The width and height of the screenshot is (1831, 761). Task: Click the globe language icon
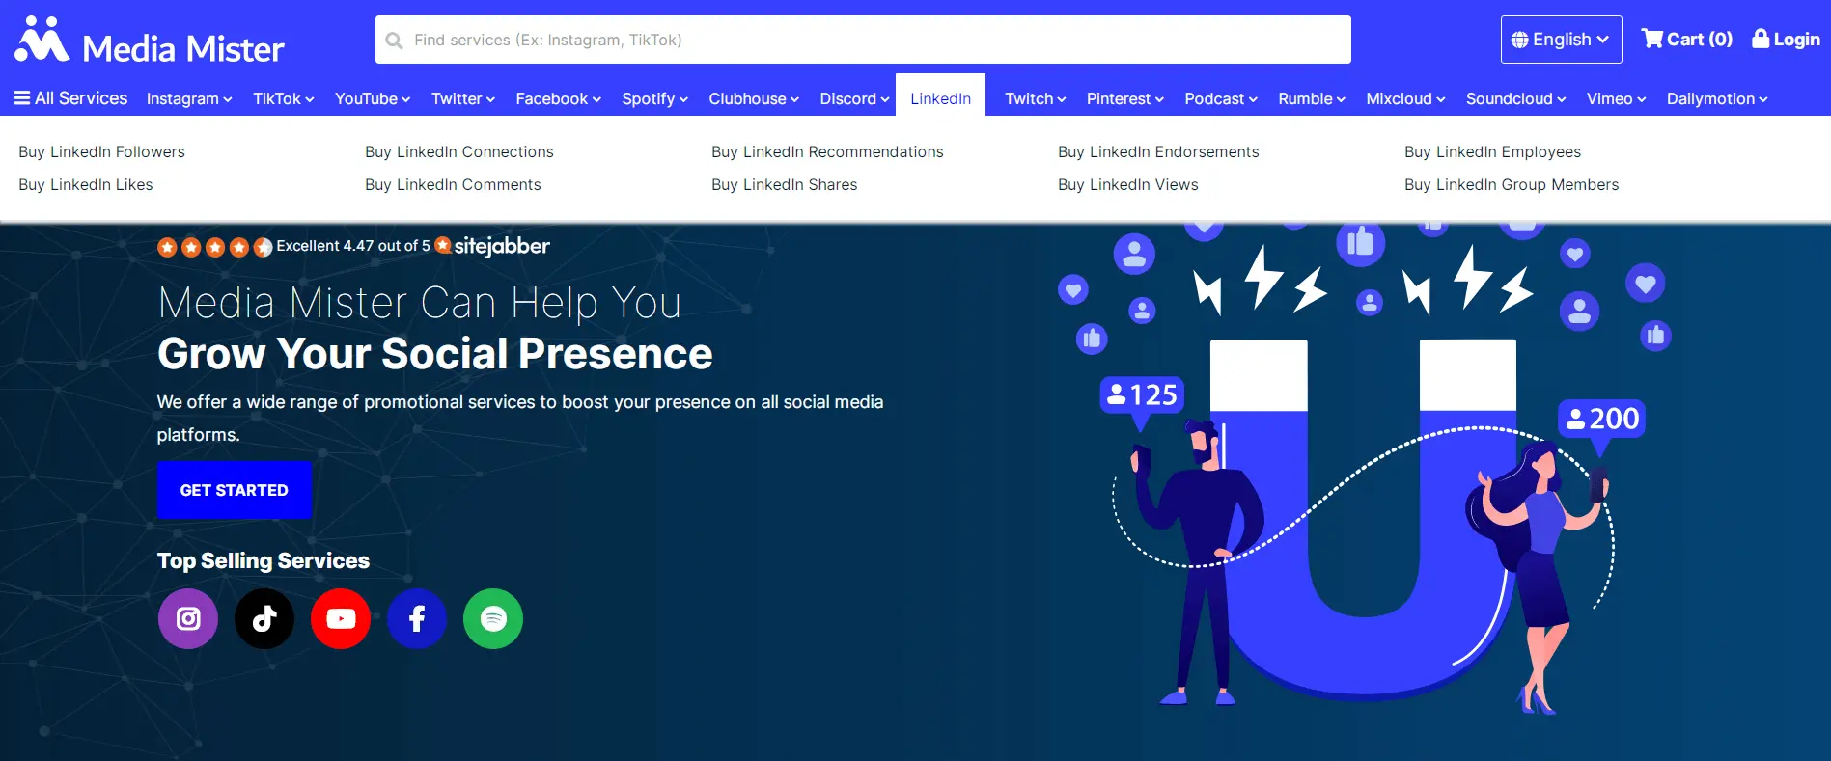tap(1520, 40)
